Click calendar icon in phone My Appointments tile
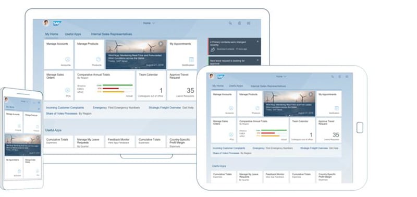Screen dimensions: 417x197 pos(19,171)
